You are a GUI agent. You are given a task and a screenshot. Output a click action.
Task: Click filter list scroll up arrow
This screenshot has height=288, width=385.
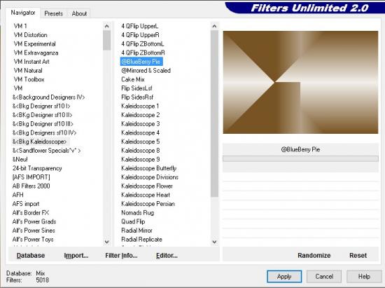click(x=214, y=26)
